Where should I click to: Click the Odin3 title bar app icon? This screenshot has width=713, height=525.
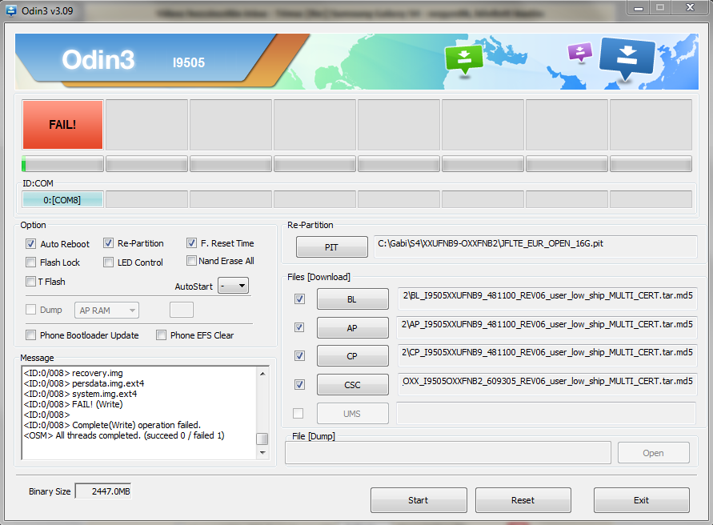click(11, 10)
